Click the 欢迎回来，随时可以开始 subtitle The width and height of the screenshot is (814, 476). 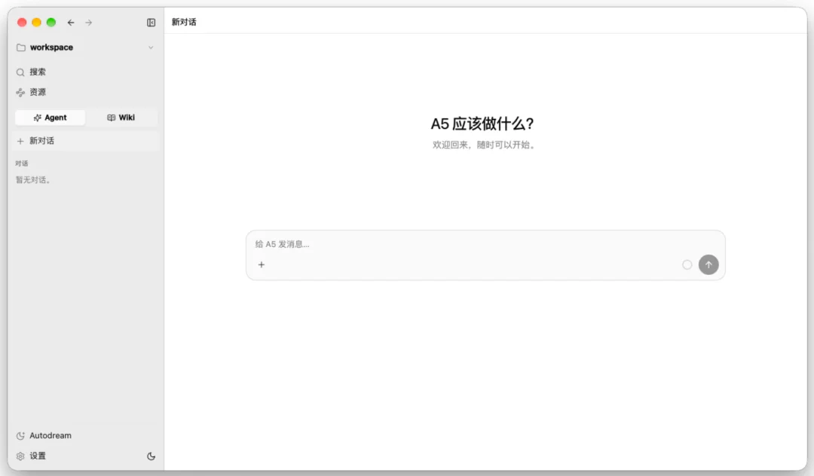click(x=484, y=145)
